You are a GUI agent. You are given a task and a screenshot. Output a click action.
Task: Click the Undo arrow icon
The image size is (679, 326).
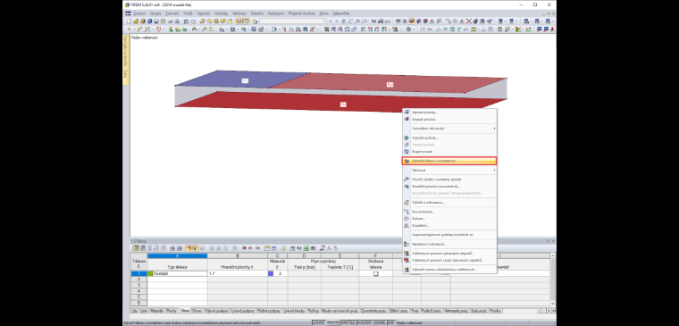186,21
